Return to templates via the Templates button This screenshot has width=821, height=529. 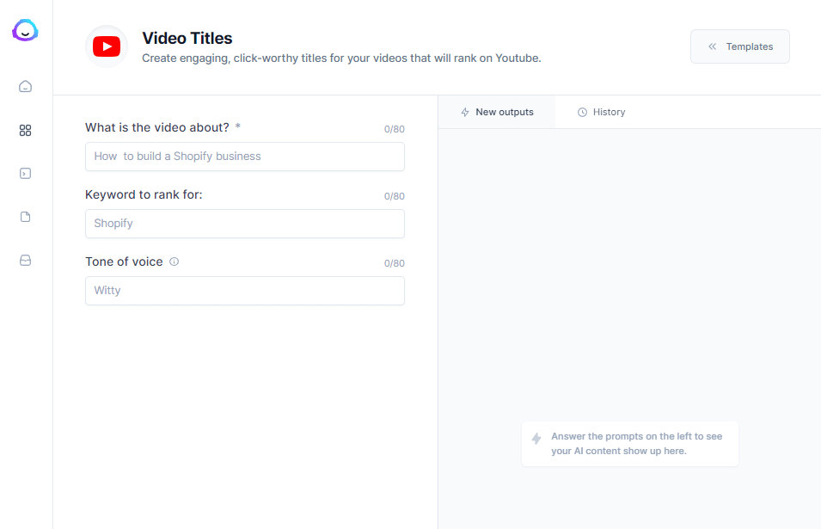tap(739, 46)
